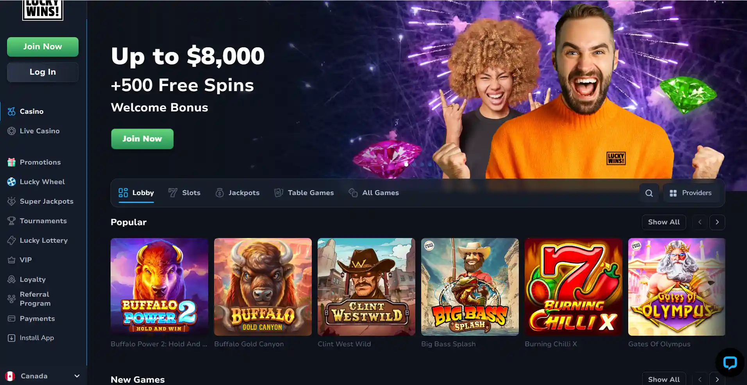Viewport: 747px width, 385px height.
Task: Click the VIP crown icon
Action: tap(12, 260)
